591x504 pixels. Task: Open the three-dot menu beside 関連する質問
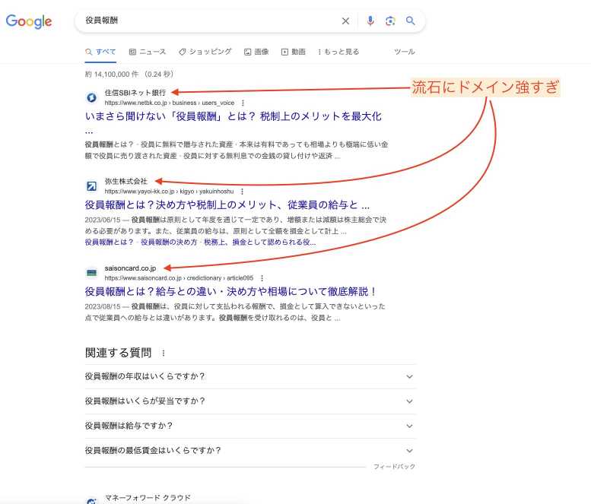click(164, 353)
